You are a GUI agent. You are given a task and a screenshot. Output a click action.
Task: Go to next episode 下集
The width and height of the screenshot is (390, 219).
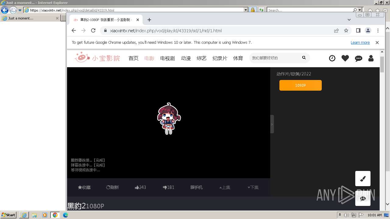point(253,187)
